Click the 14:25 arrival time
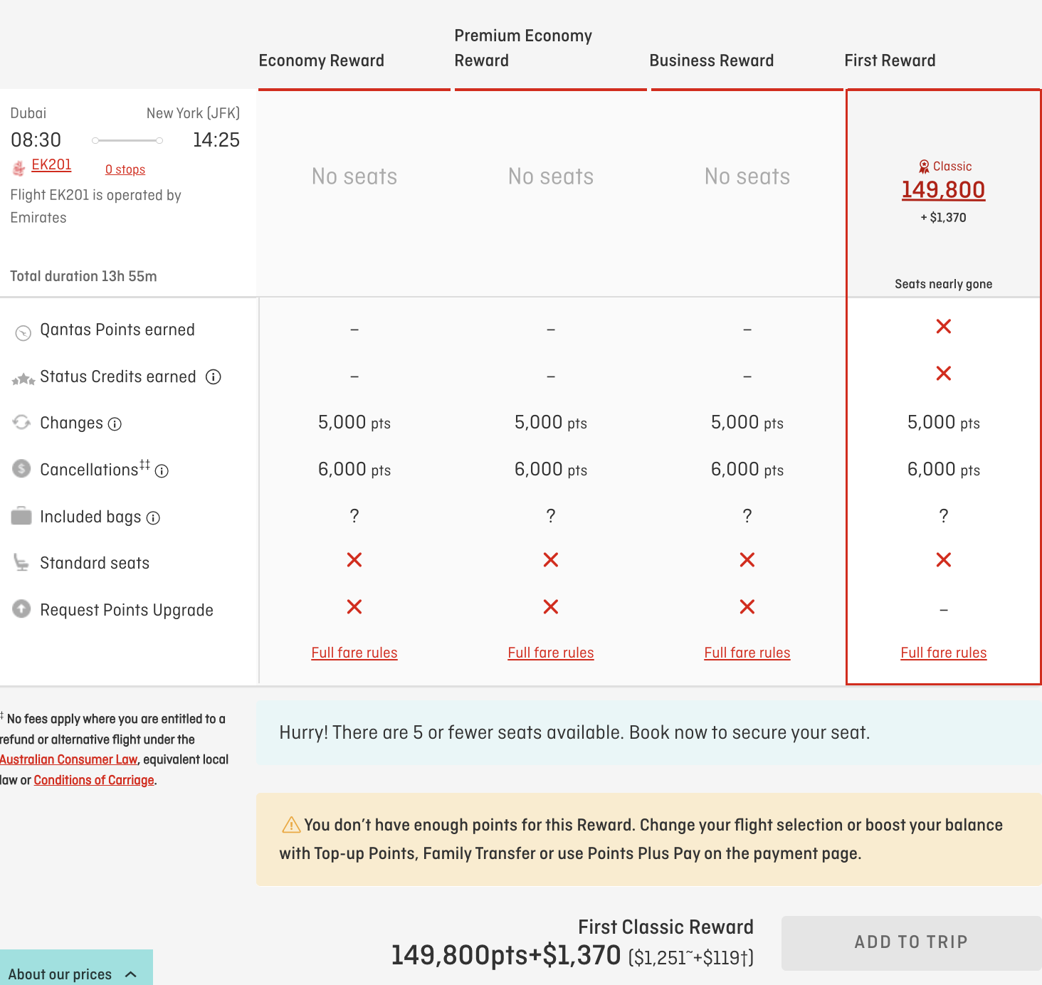The image size is (1042, 985). [216, 139]
